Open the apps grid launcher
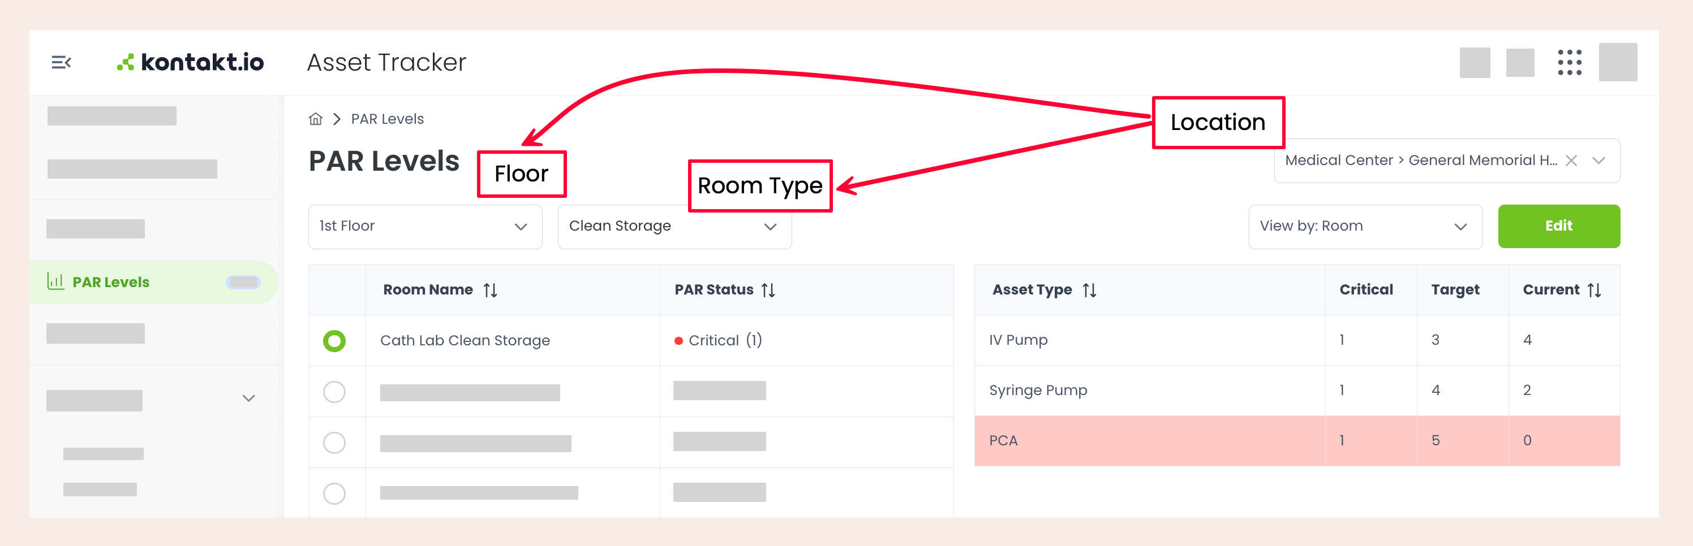 pyautogui.click(x=1570, y=62)
